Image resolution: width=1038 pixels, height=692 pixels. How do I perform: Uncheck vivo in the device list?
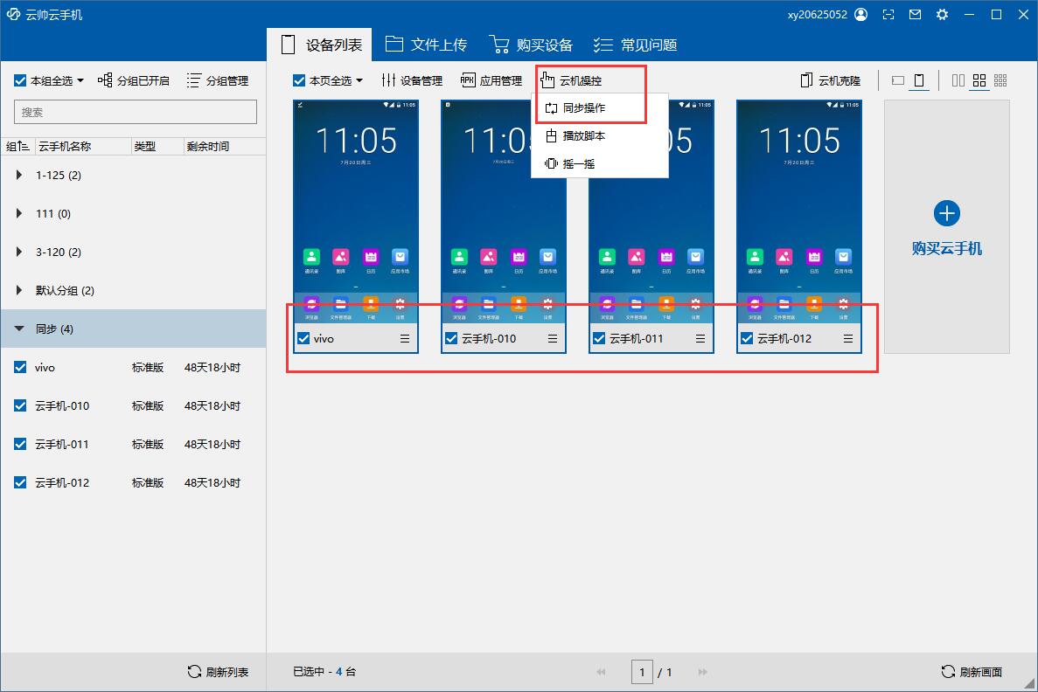coord(20,367)
